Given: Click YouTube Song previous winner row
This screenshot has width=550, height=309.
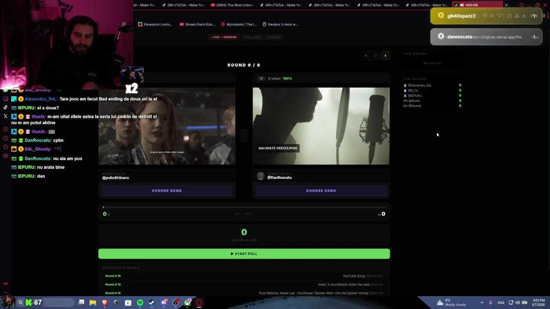Looking at the screenshot, I should (x=244, y=276).
